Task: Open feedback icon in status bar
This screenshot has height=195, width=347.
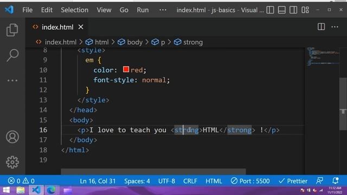Action: coord(319,181)
